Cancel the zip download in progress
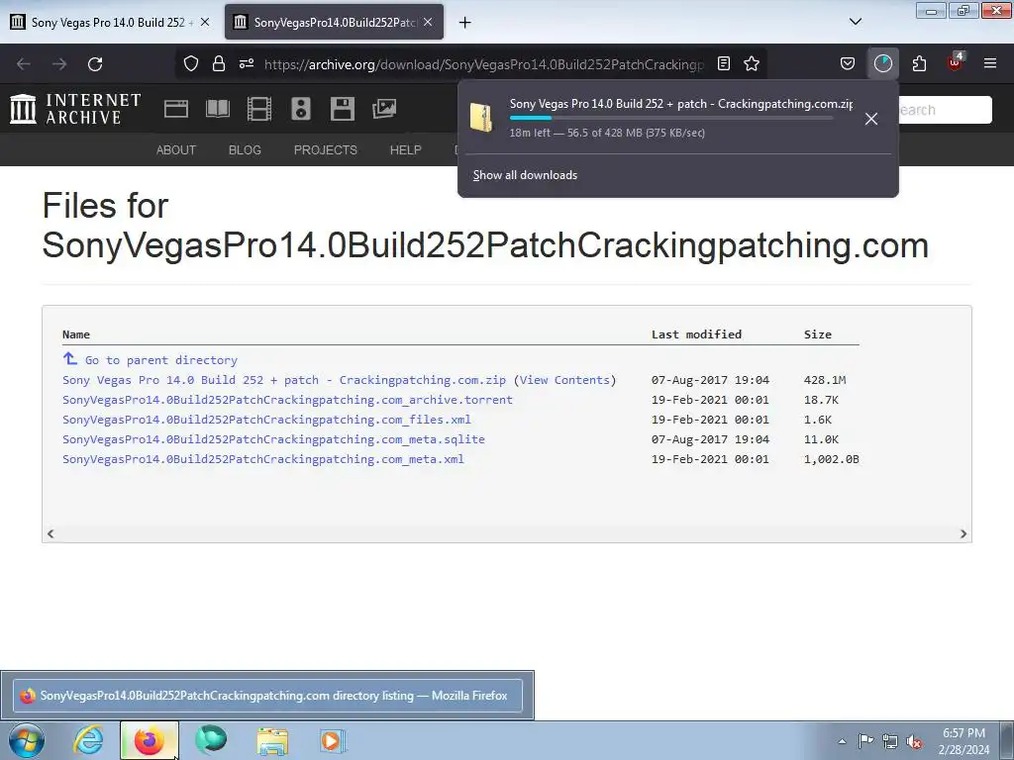 pos(871,119)
